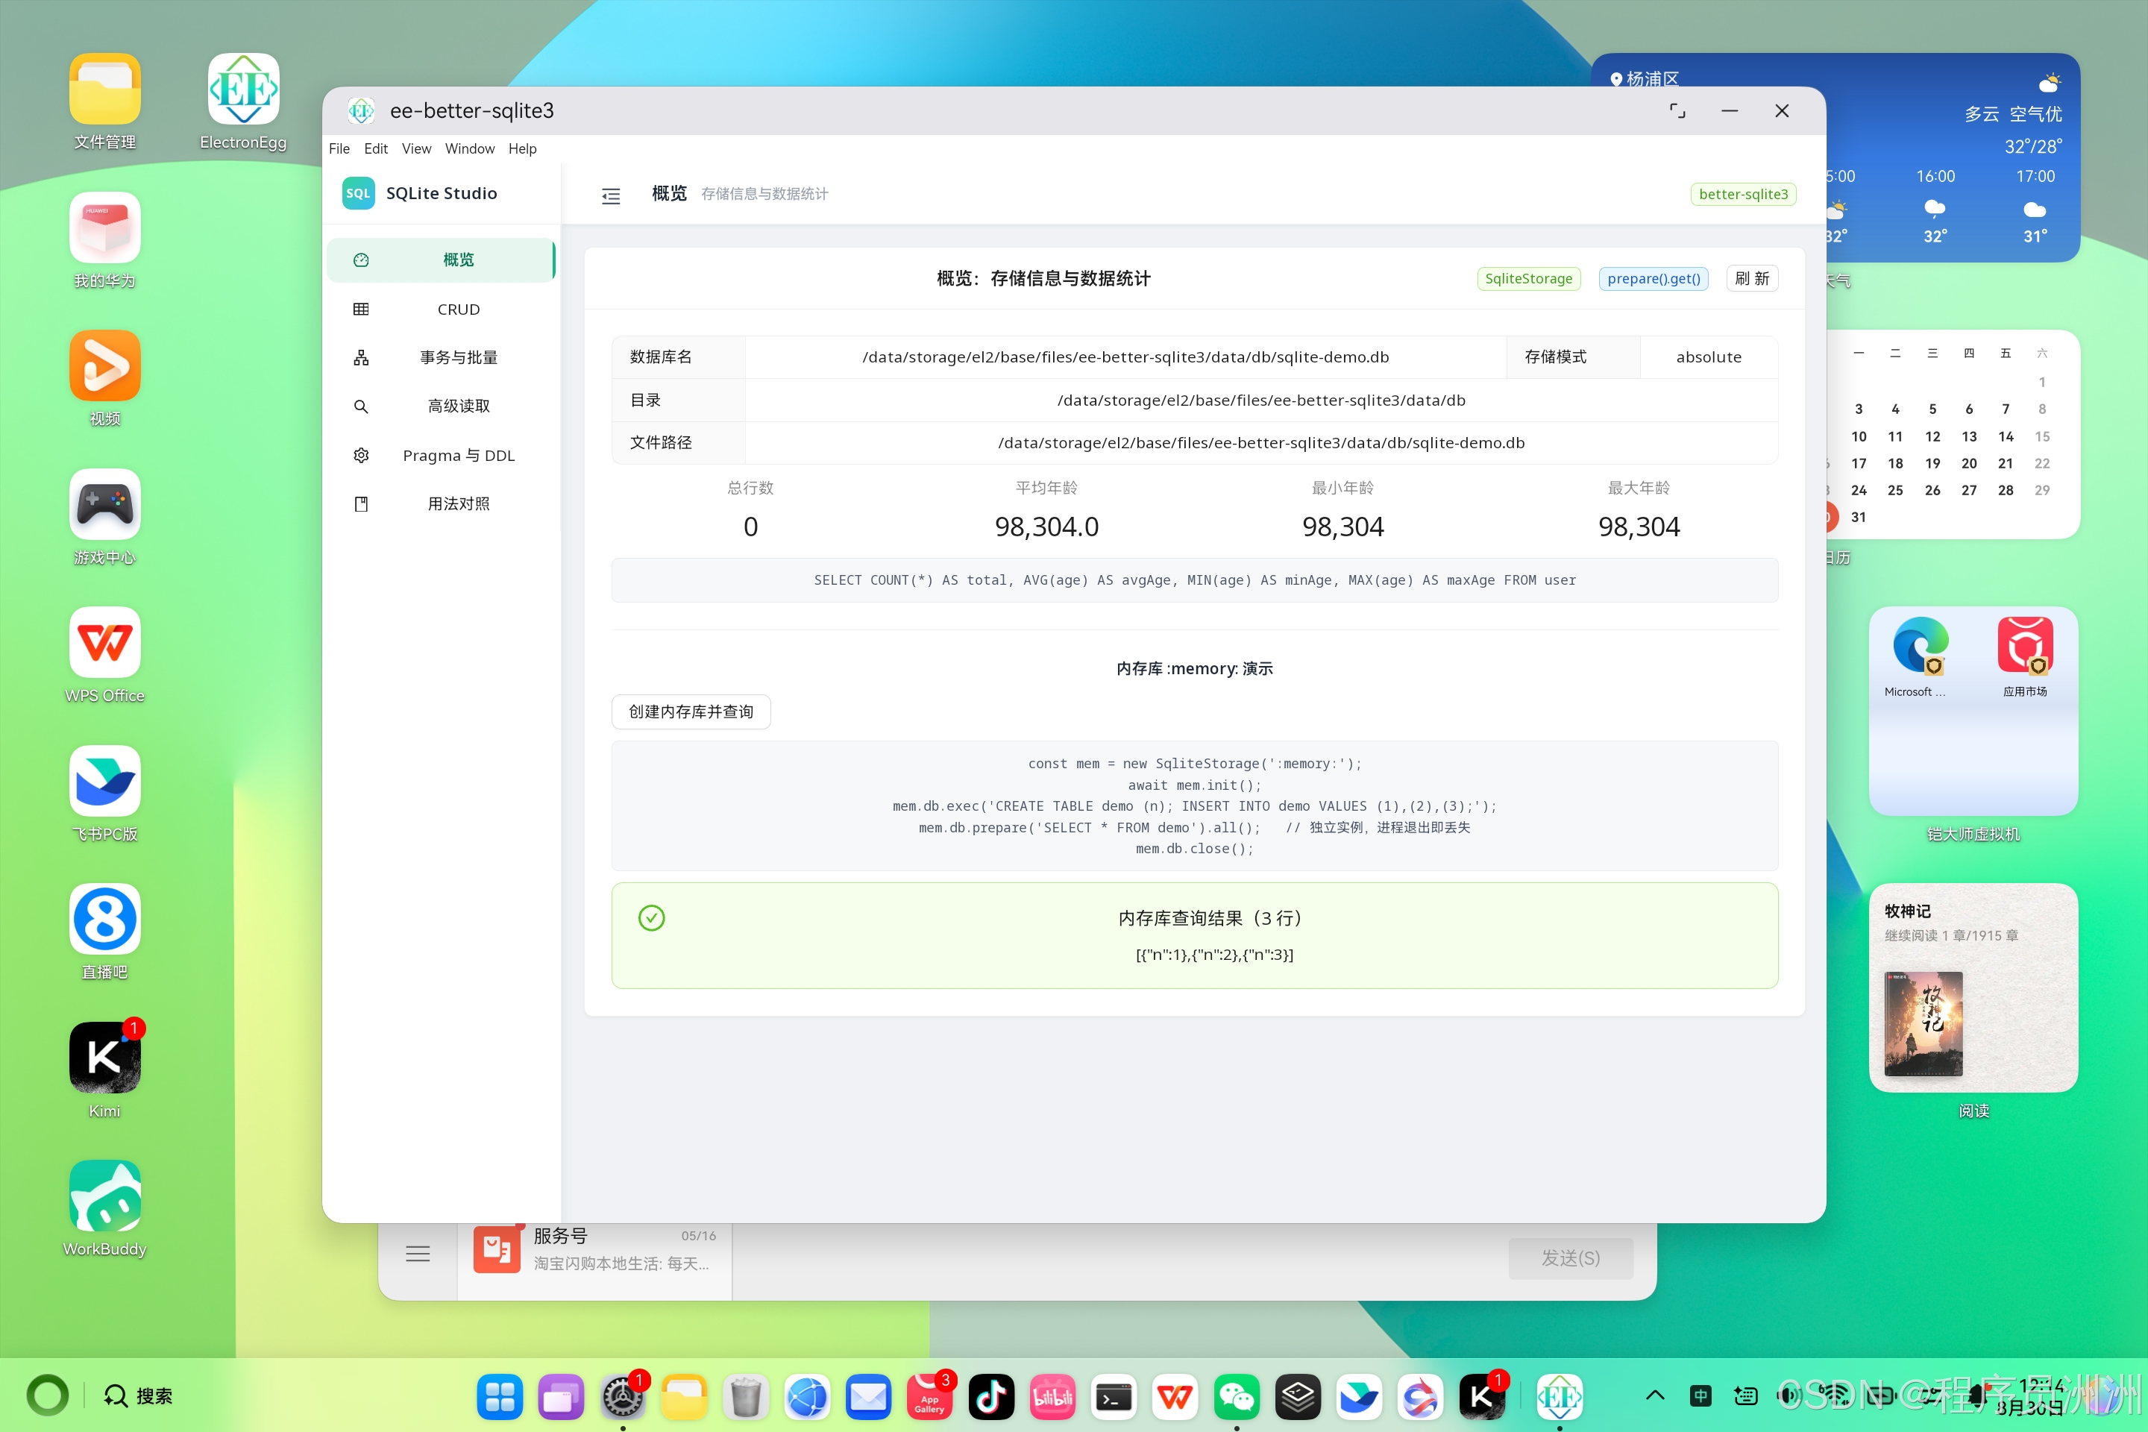Image resolution: width=2148 pixels, height=1432 pixels.
Task: Open the Settings gear in the dock
Action: click(623, 1396)
